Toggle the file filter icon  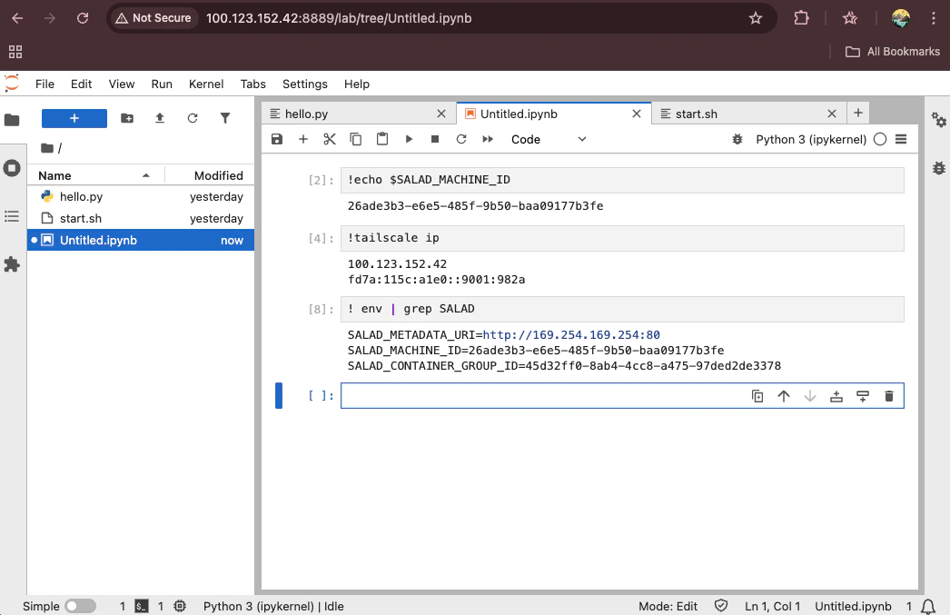(225, 118)
